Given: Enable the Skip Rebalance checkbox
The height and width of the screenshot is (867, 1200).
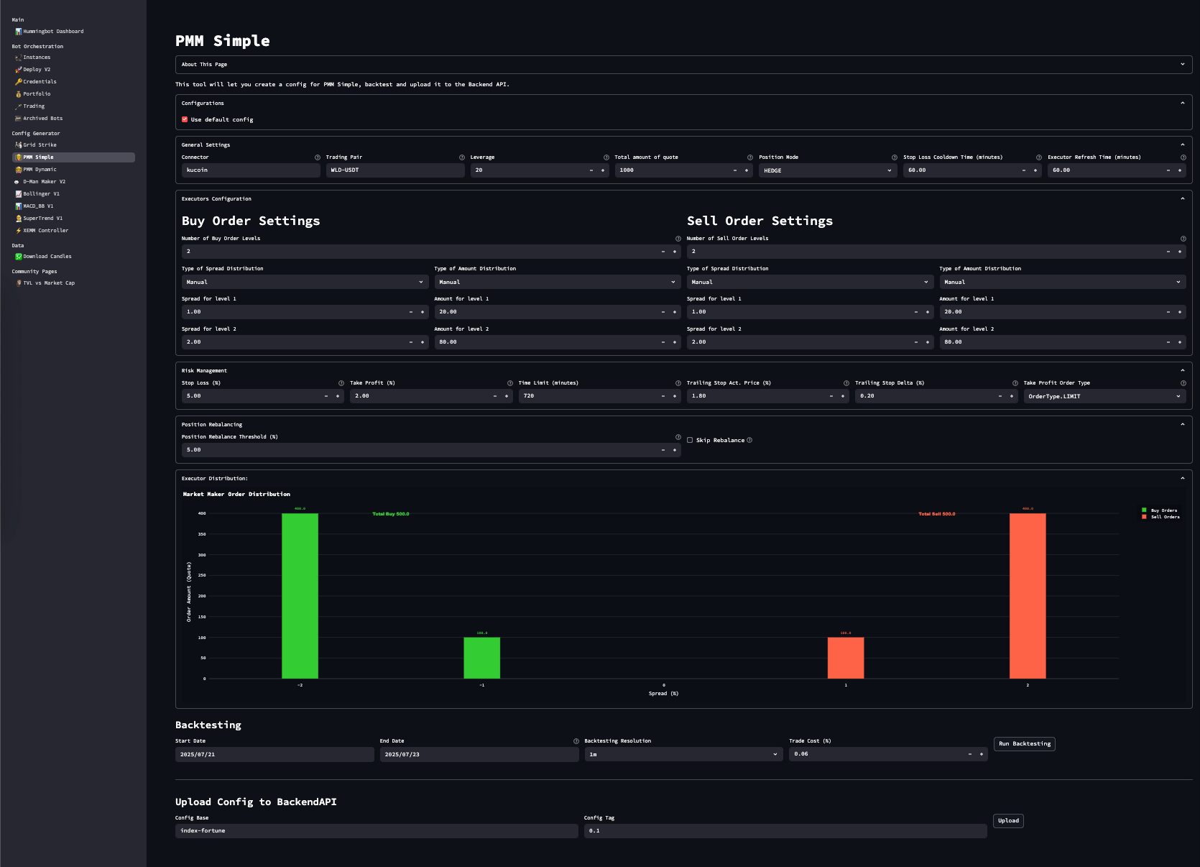Looking at the screenshot, I should pyautogui.click(x=690, y=440).
